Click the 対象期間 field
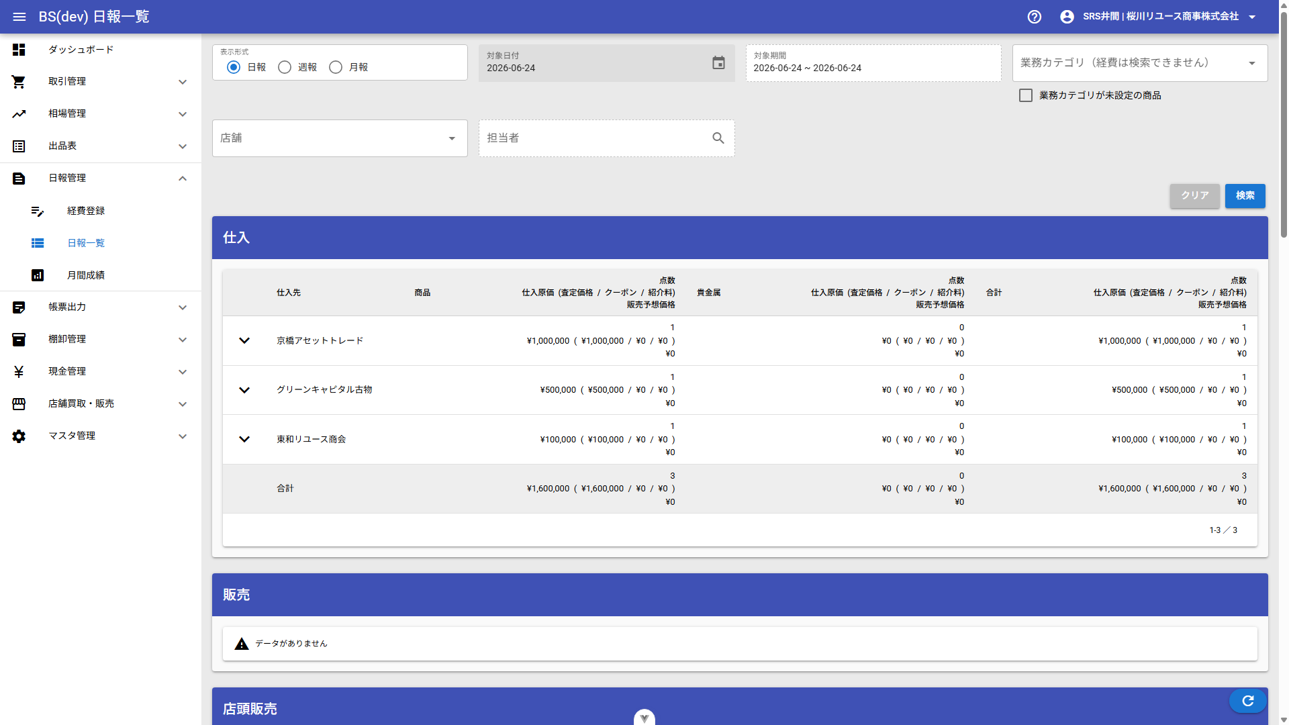 tap(873, 63)
